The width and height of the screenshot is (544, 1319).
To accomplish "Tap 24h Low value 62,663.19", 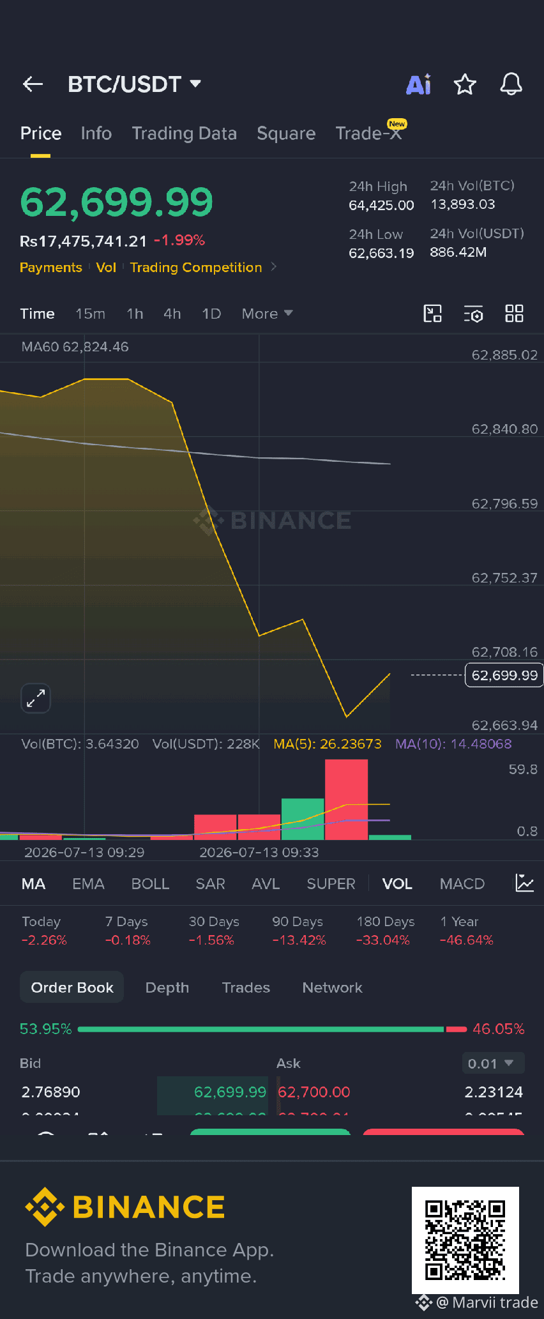I will [381, 254].
